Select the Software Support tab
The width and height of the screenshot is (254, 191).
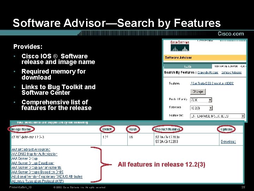coord(229,66)
